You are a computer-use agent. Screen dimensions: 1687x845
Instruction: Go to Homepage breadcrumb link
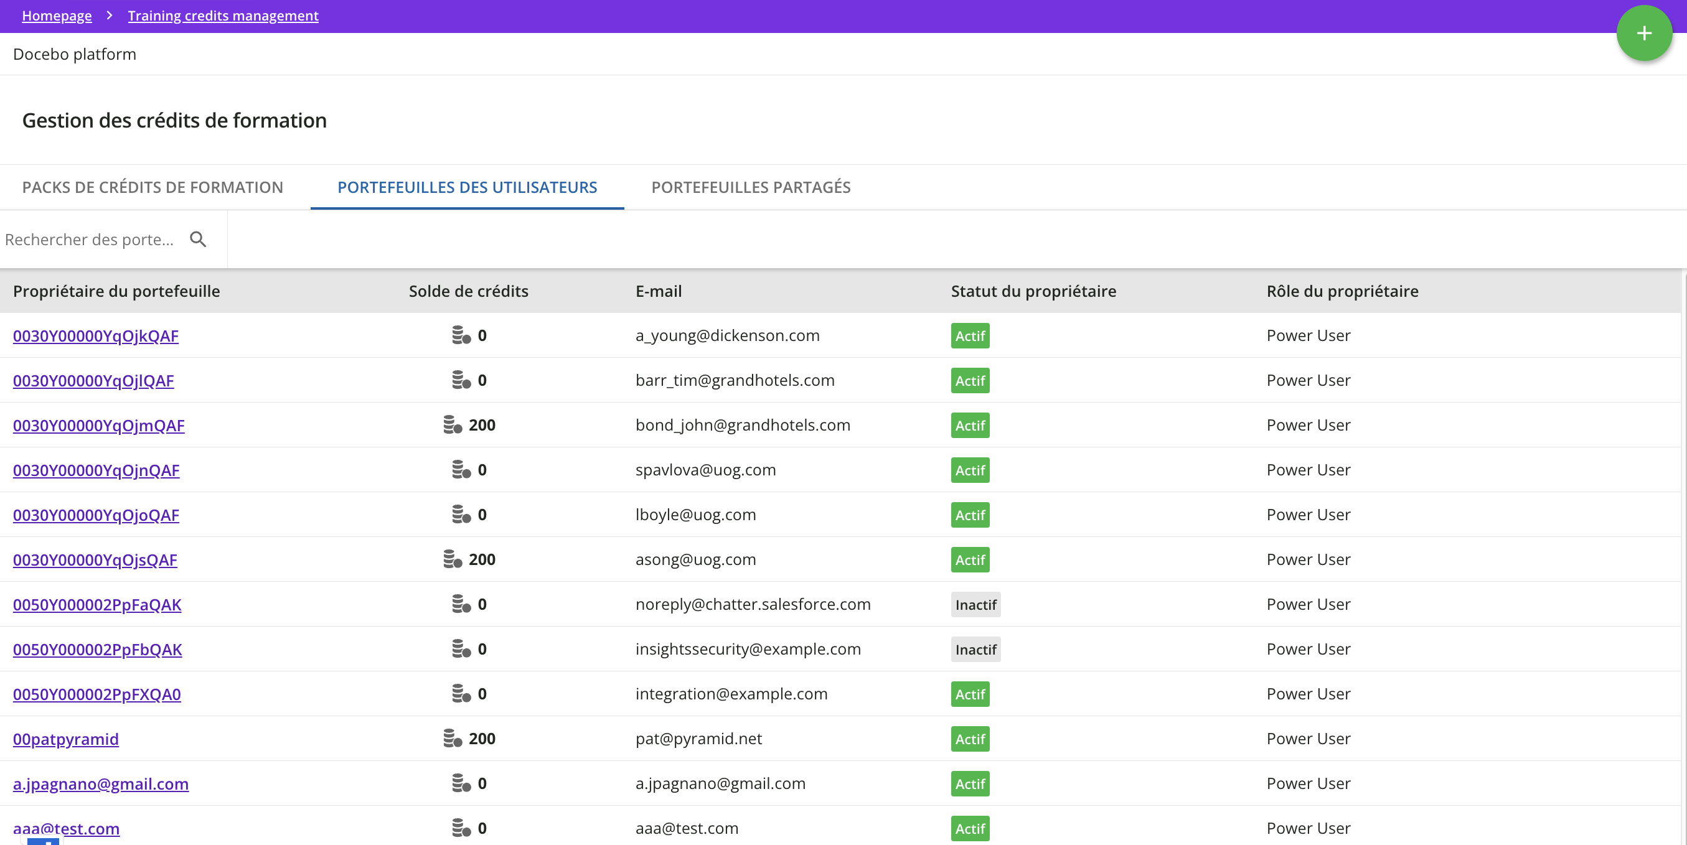pyautogui.click(x=57, y=15)
